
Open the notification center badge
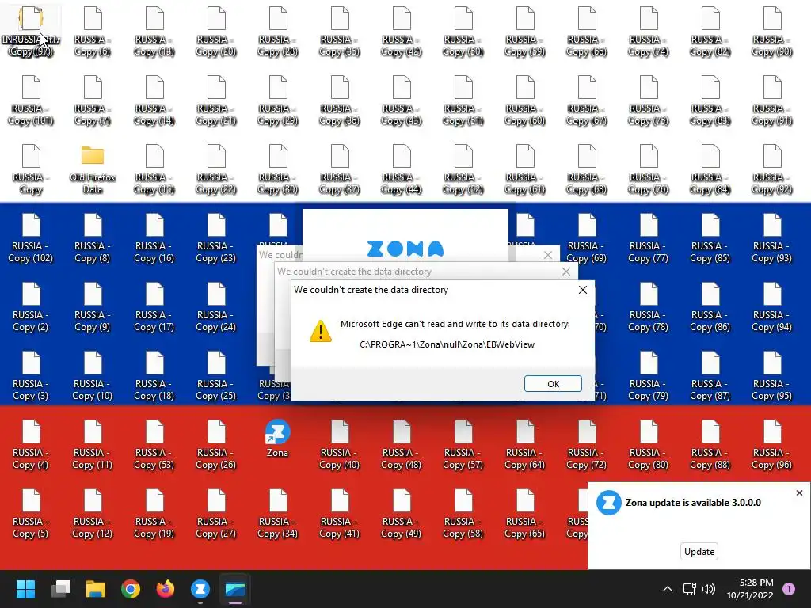tap(789, 589)
